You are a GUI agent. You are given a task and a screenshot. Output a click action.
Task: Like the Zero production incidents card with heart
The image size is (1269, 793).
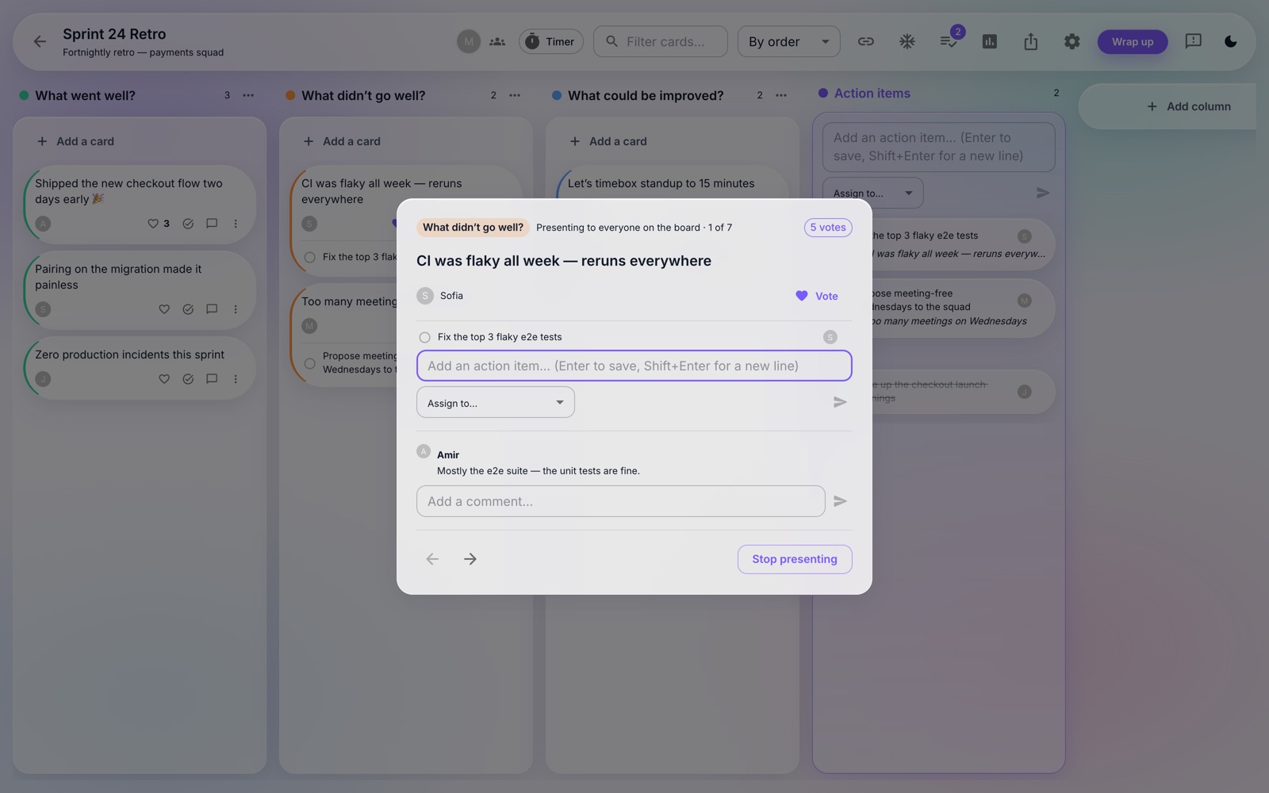coord(164,379)
